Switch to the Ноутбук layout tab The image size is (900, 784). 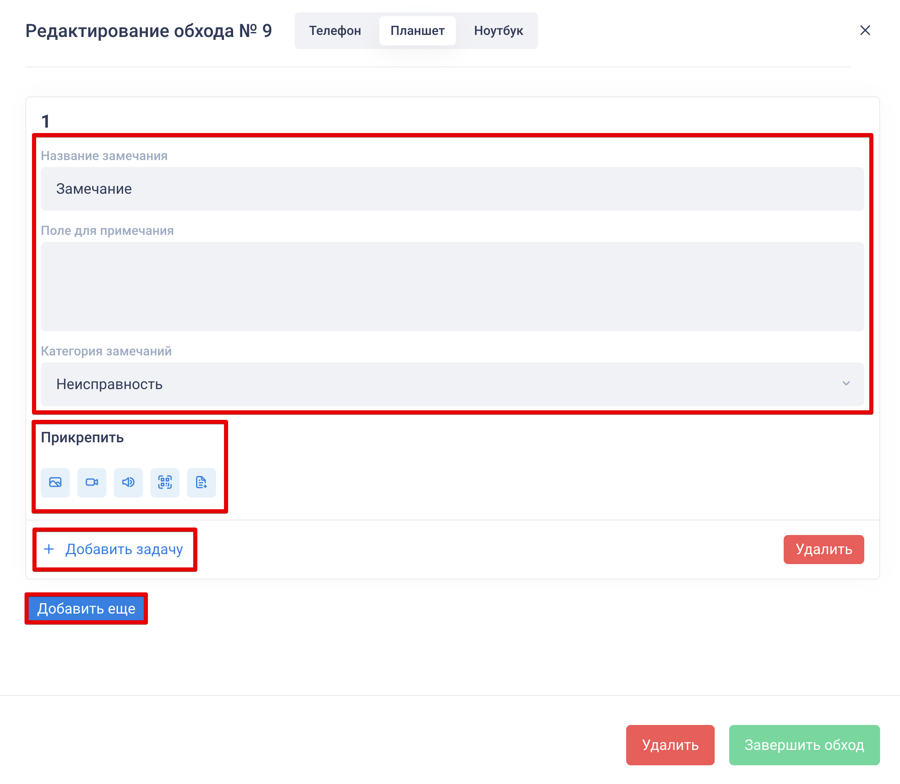[x=498, y=31]
